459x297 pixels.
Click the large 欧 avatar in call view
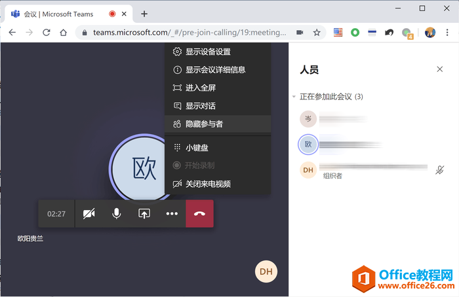tap(138, 168)
